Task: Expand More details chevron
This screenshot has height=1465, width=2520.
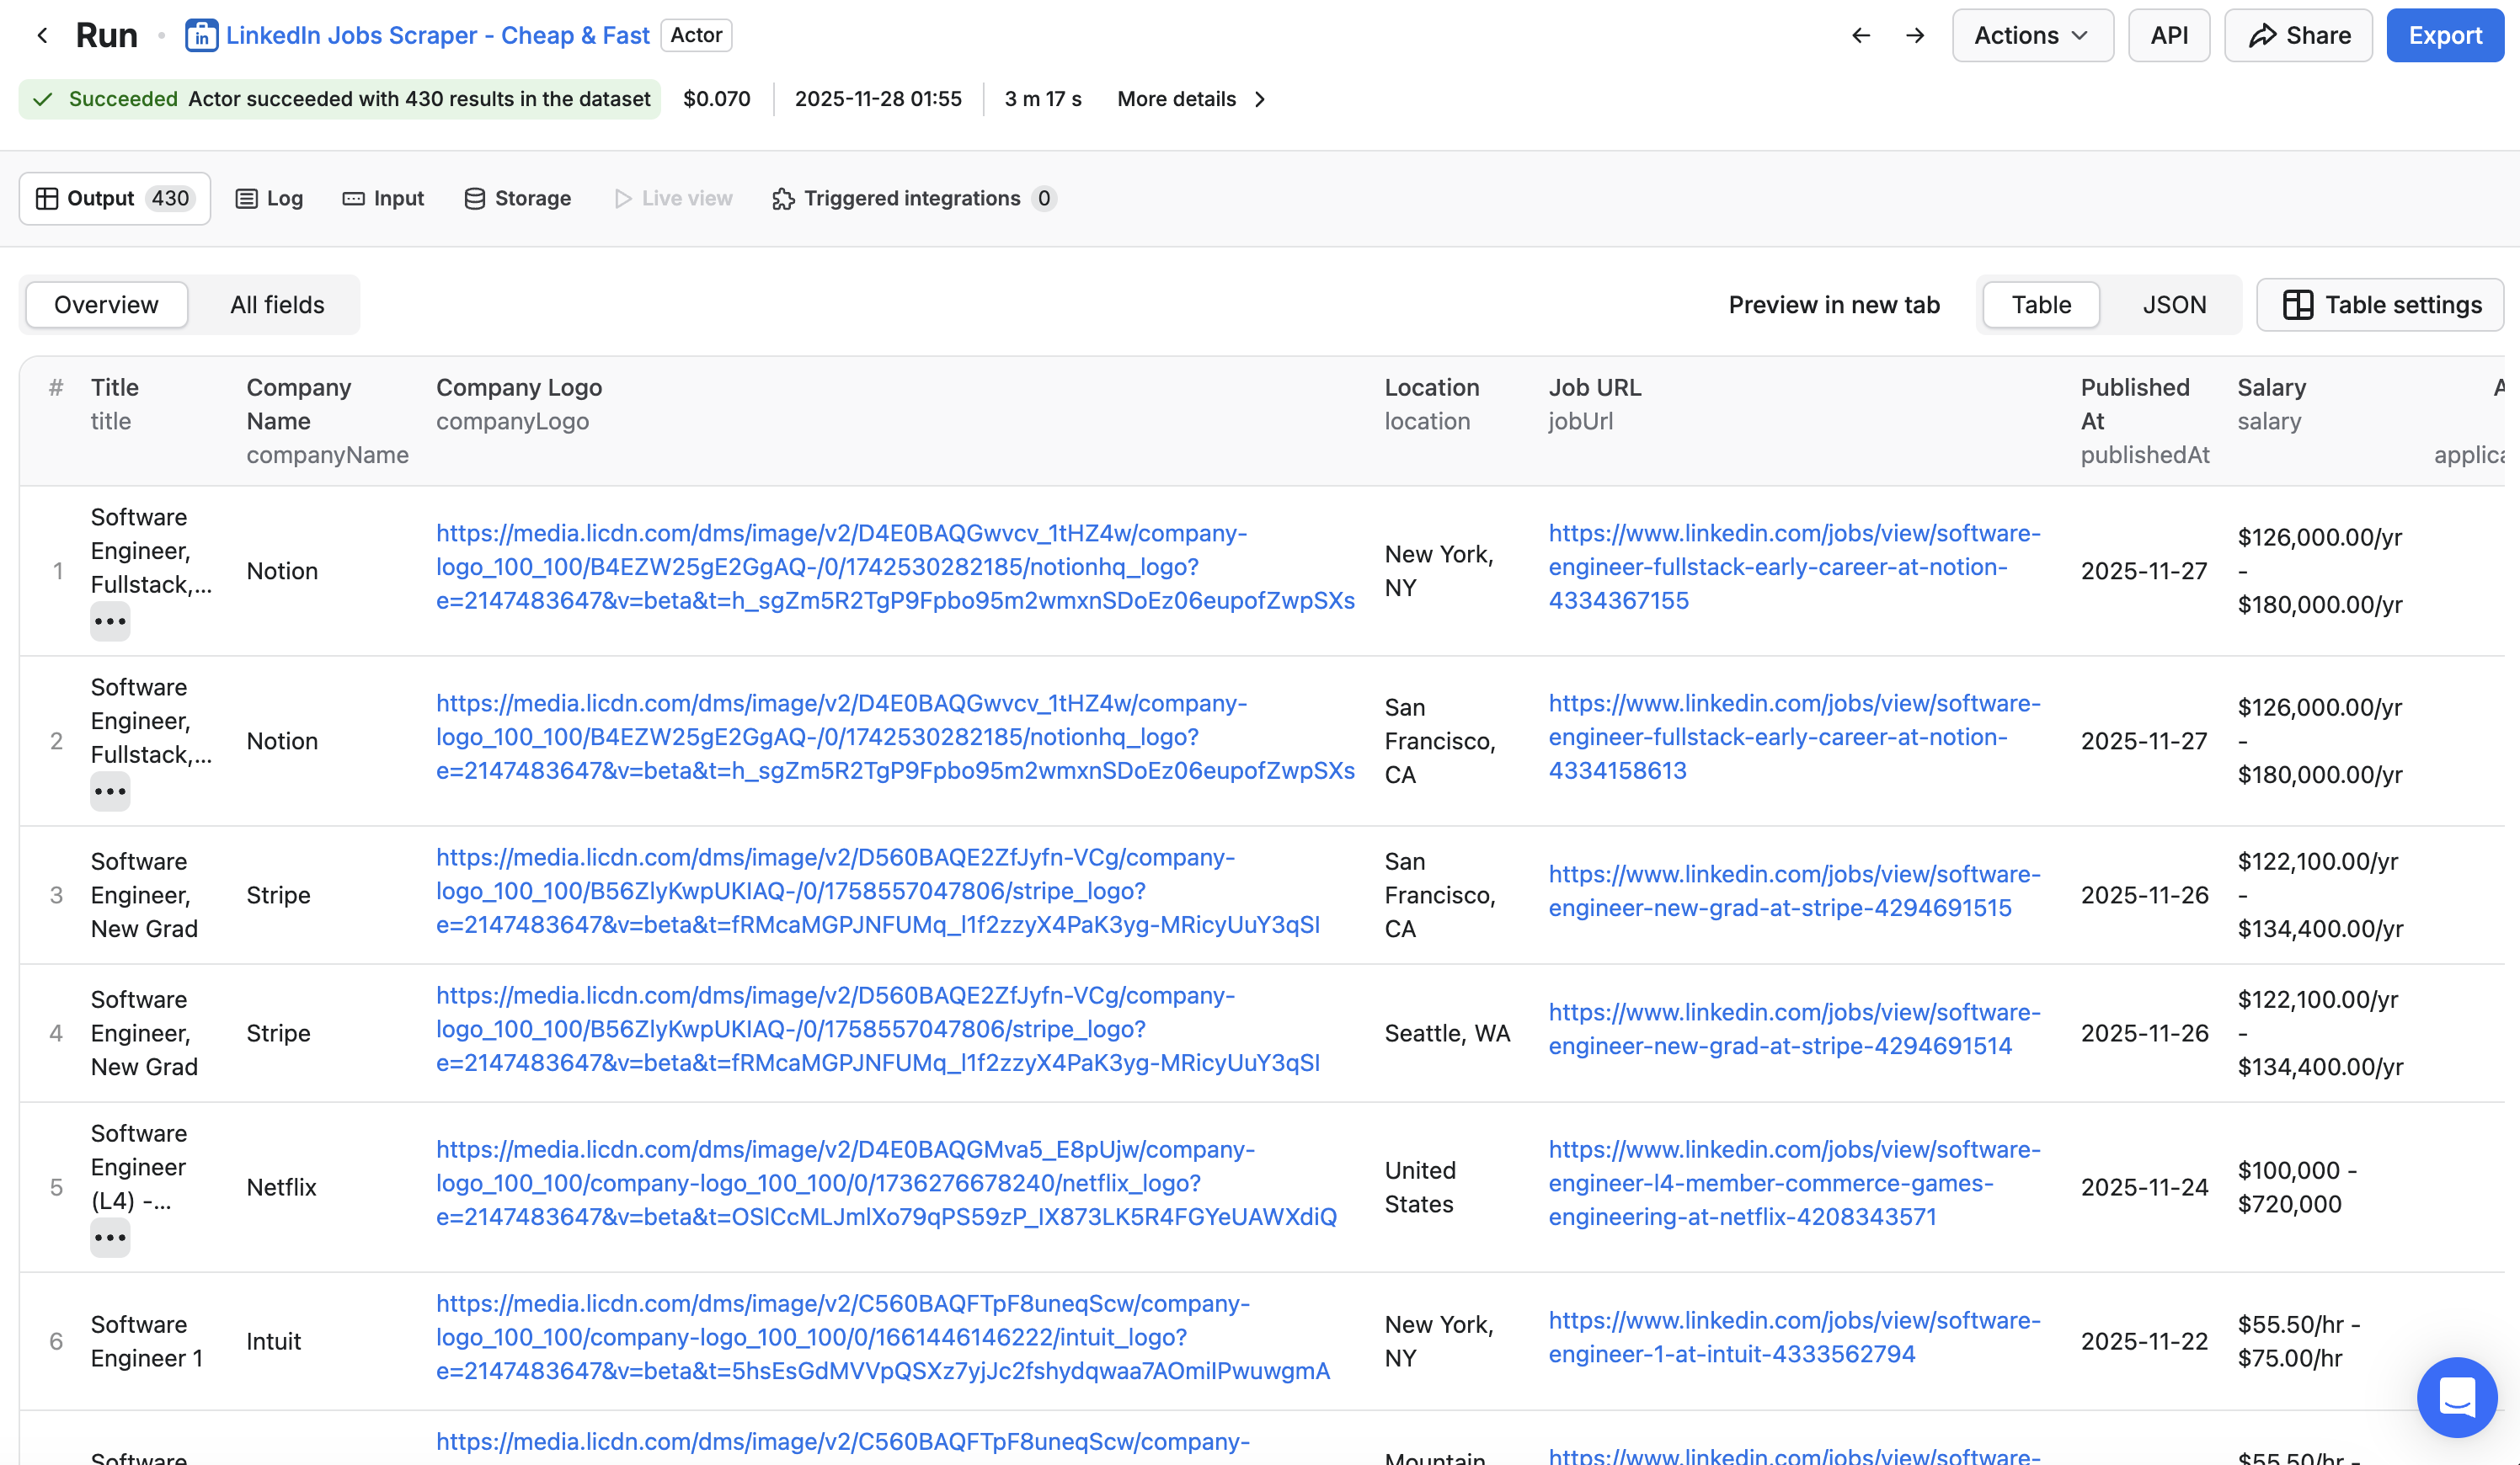Action: 1260,99
